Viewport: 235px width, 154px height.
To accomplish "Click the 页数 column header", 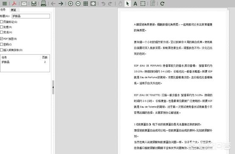I will (45, 57).
